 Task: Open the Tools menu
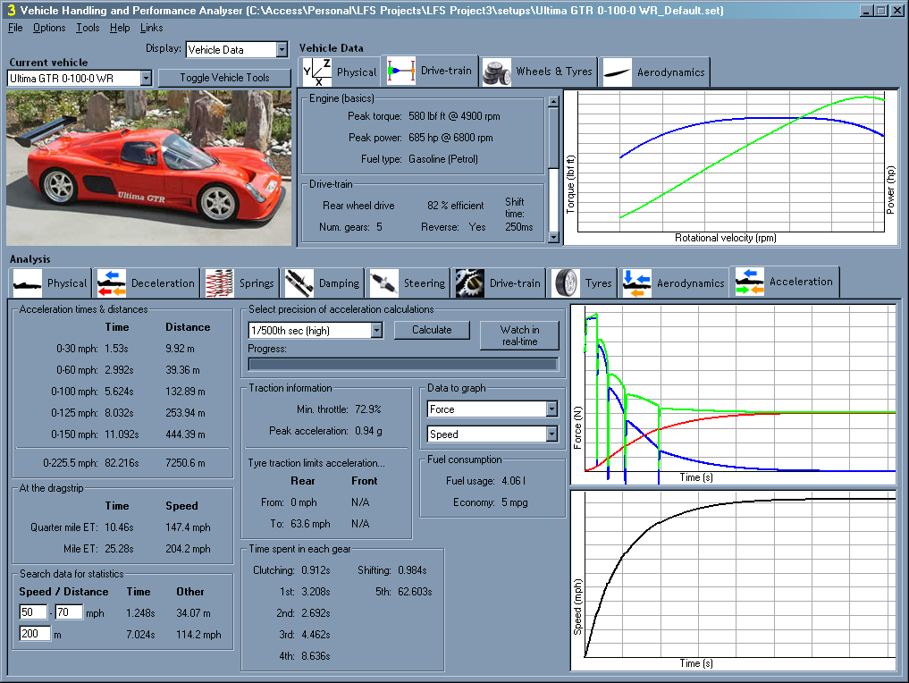[x=88, y=28]
